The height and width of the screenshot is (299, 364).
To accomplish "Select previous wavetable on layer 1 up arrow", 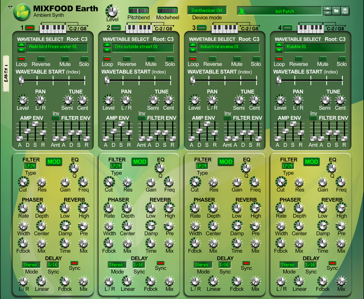I will click(x=21, y=45).
